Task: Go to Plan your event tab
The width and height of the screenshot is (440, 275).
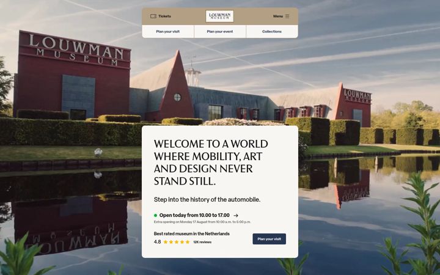Action: [x=220, y=31]
